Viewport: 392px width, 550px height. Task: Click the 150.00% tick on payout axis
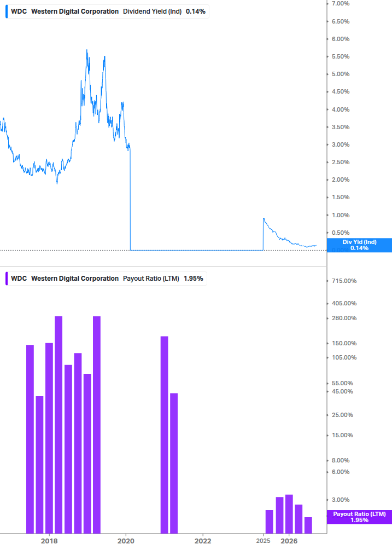(344, 343)
